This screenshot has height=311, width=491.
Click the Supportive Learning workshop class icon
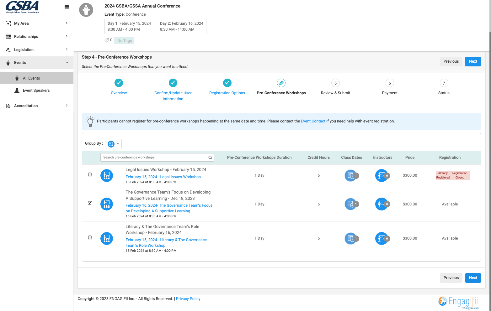(107, 204)
